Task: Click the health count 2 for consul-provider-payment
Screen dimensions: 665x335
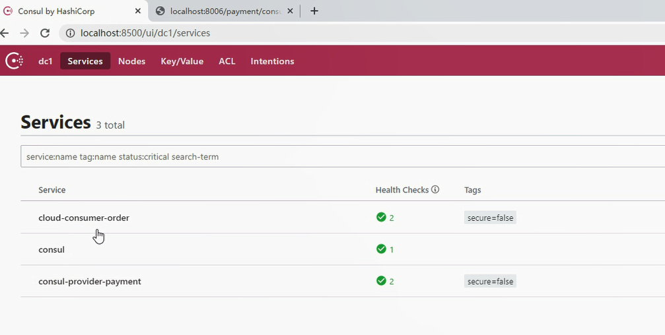Action: pos(392,281)
